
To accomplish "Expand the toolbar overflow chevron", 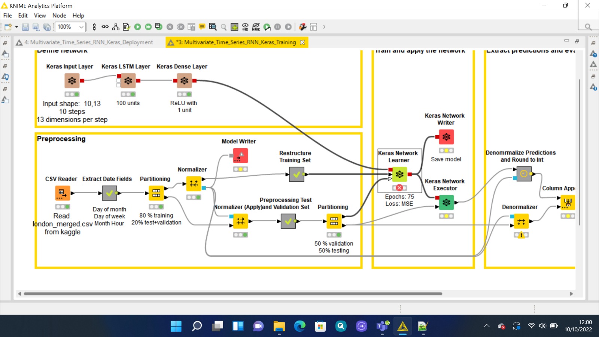I will click(x=324, y=27).
